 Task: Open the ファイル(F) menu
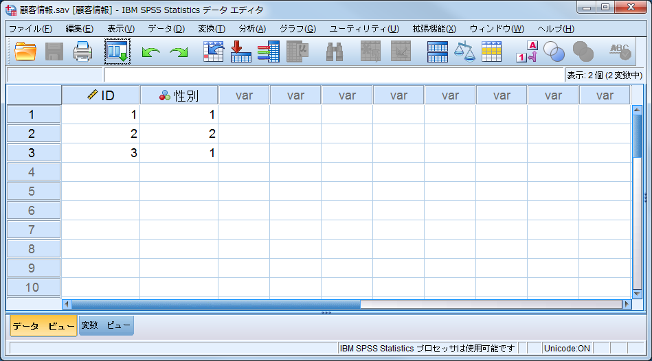pos(30,29)
